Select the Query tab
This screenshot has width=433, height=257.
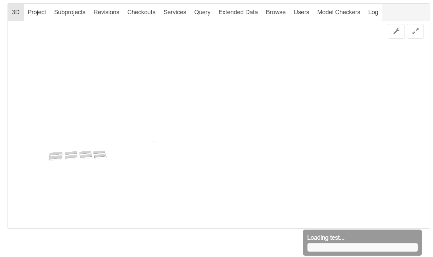tap(202, 12)
